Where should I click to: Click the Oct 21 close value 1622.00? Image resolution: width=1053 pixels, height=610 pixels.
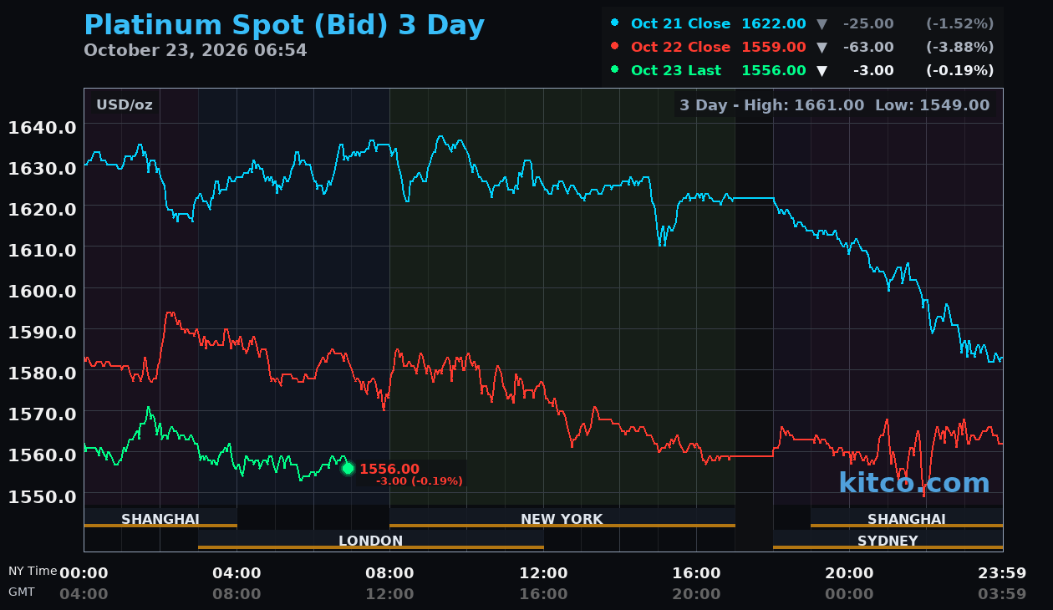(774, 23)
